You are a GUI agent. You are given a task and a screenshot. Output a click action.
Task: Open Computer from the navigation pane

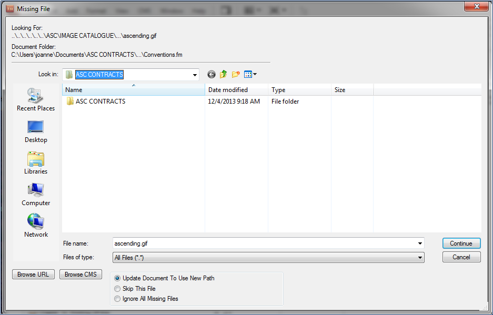tap(35, 194)
